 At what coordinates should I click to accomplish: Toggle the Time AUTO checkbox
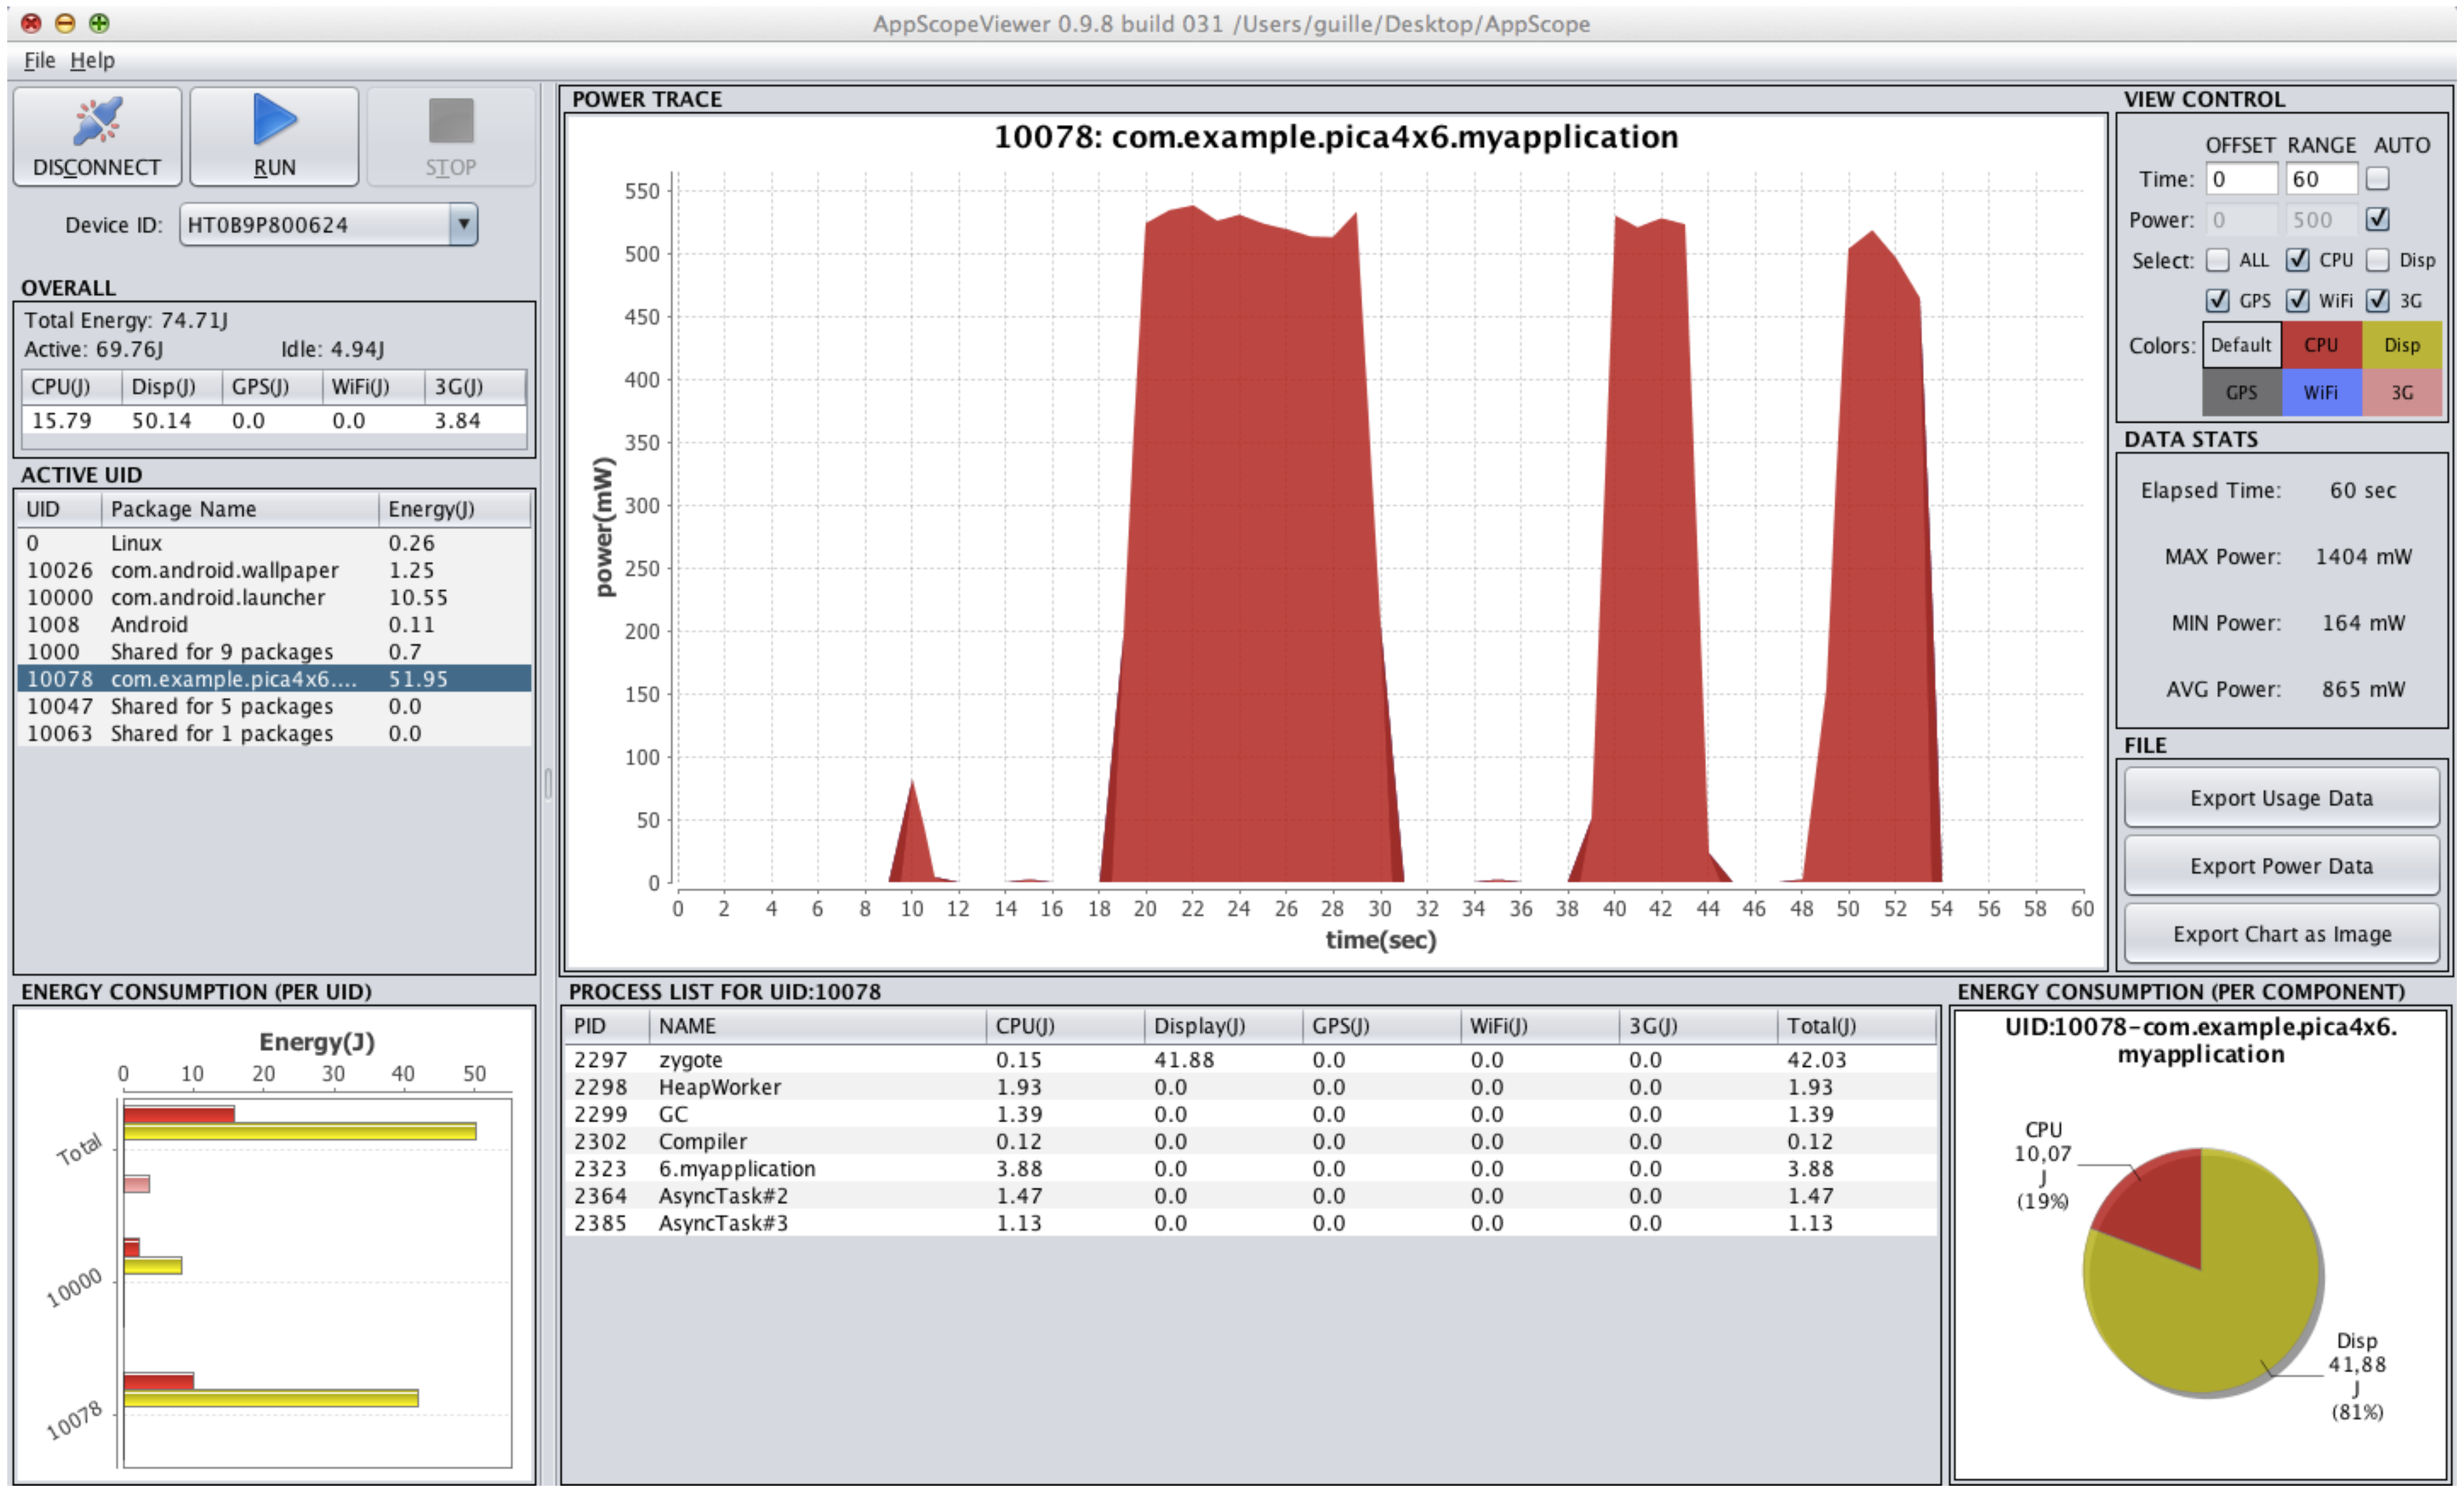point(2377,179)
